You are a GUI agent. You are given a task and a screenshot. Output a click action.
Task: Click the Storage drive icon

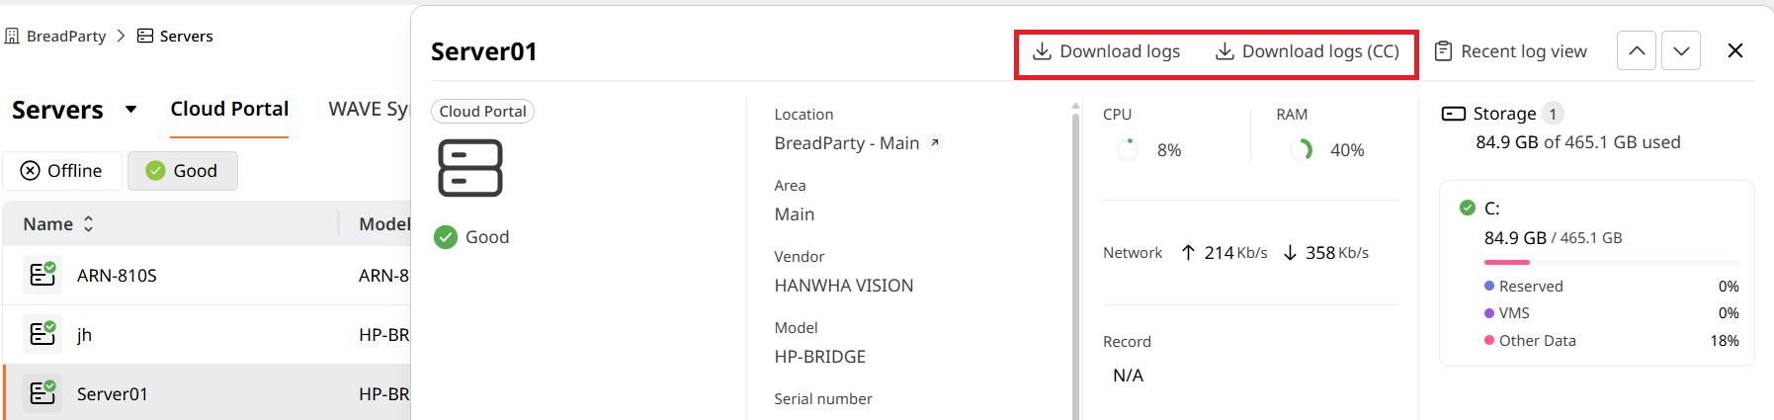point(1454,114)
